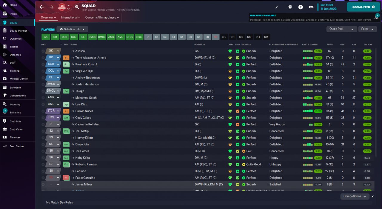Click the FM menu icon
The image size is (382, 209).
(311, 7)
